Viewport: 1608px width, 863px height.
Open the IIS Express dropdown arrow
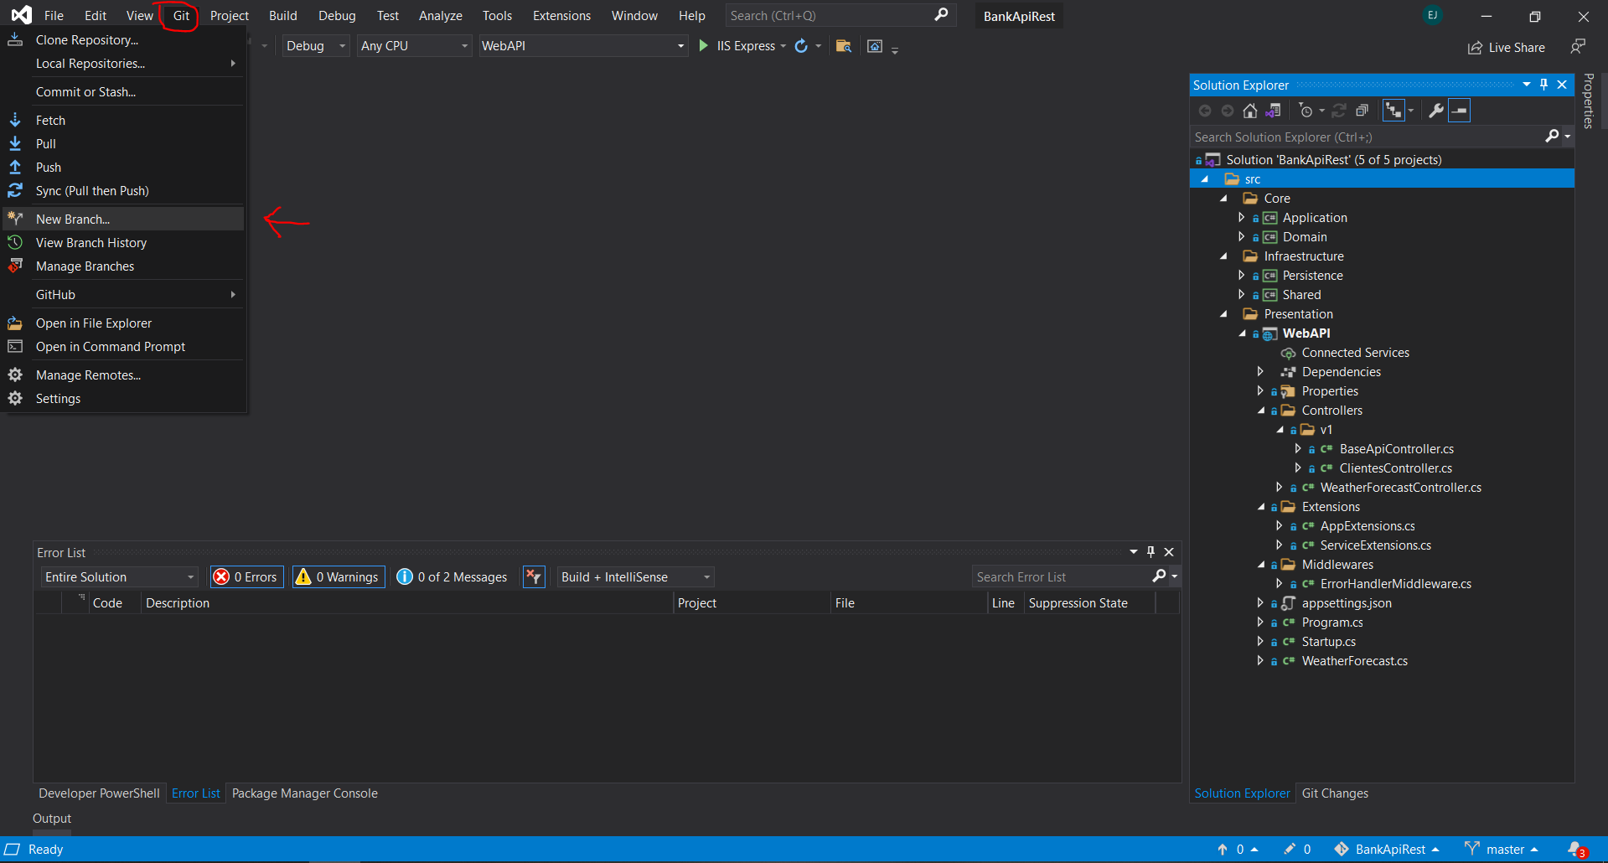click(783, 46)
